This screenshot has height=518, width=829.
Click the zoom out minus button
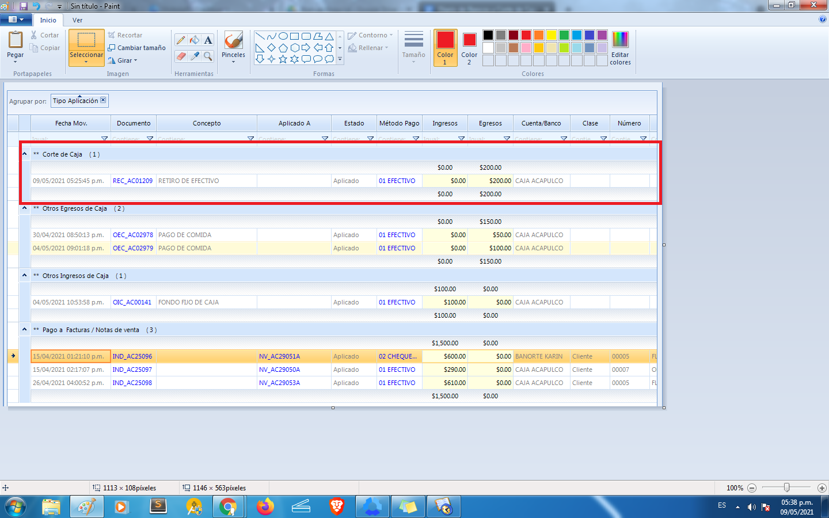(752, 487)
